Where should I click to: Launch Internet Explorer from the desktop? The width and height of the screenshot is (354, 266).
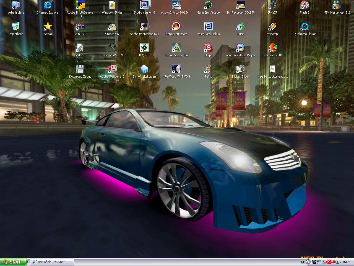pyautogui.click(x=48, y=7)
